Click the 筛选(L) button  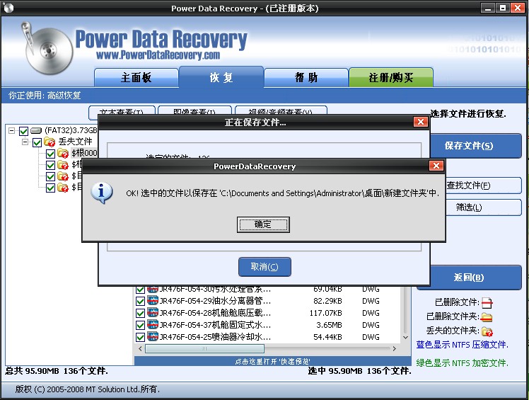[483, 207]
